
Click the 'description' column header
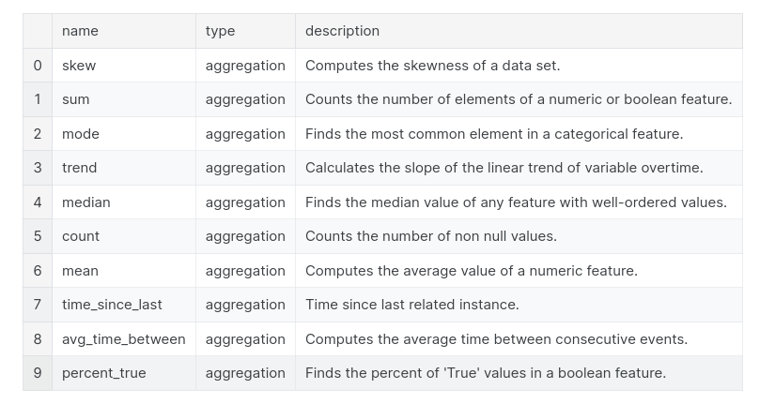coord(342,31)
